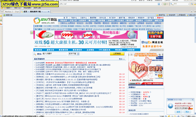Viewport: 196px width, 117px height.
Task: Open the favorites star sidebar icon
Action: [1, 16]
